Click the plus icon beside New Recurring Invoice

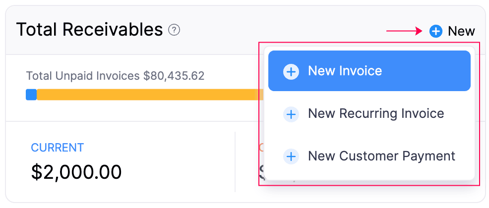point(291,114)
